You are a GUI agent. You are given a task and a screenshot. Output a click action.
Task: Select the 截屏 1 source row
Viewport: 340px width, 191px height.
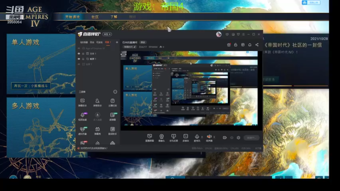98,59
